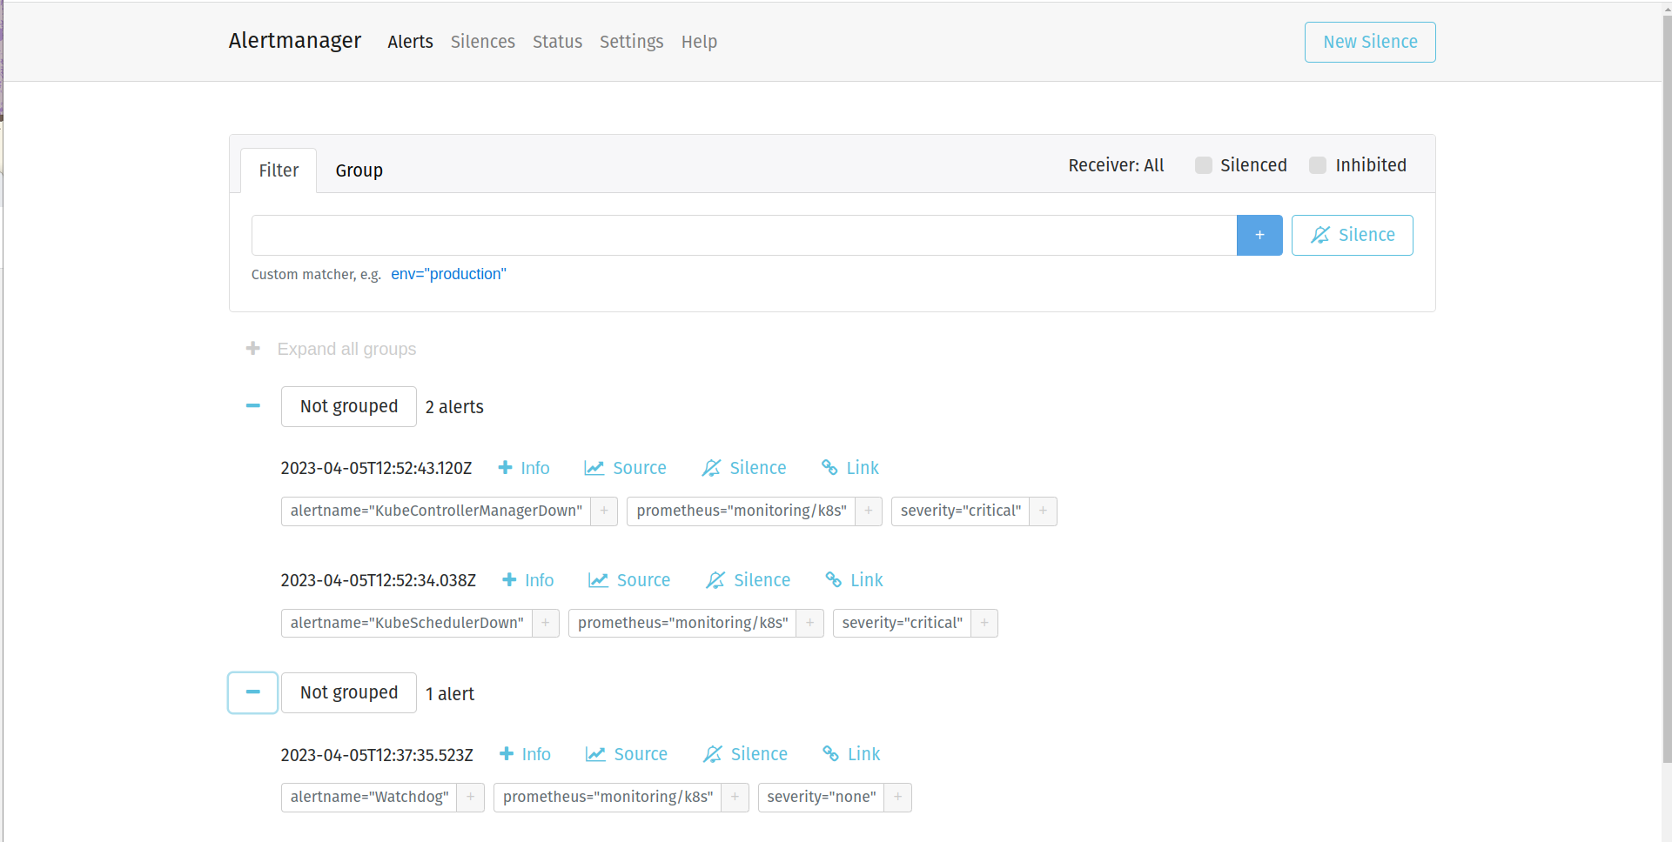This screenshot has width=1672, height=842.
Task: Add prometheus label plus on KubeSchedulerDown row
Action: [810, 624]
